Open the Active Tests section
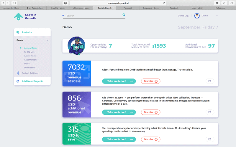236x147 pixels. 30,56
